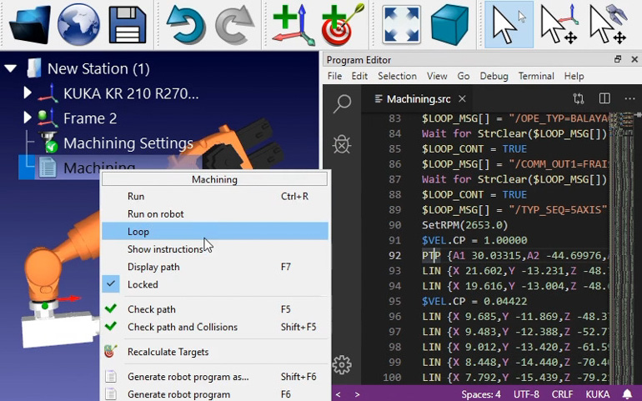642x401 pixels.
Task: Open the Debug menu
Action: (x=494, y=76)
